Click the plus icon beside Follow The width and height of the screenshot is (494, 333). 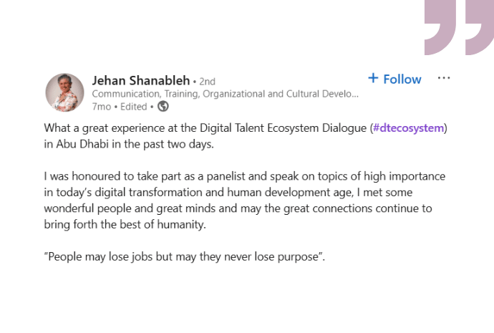pyautogui.click(x=372, y=78)
